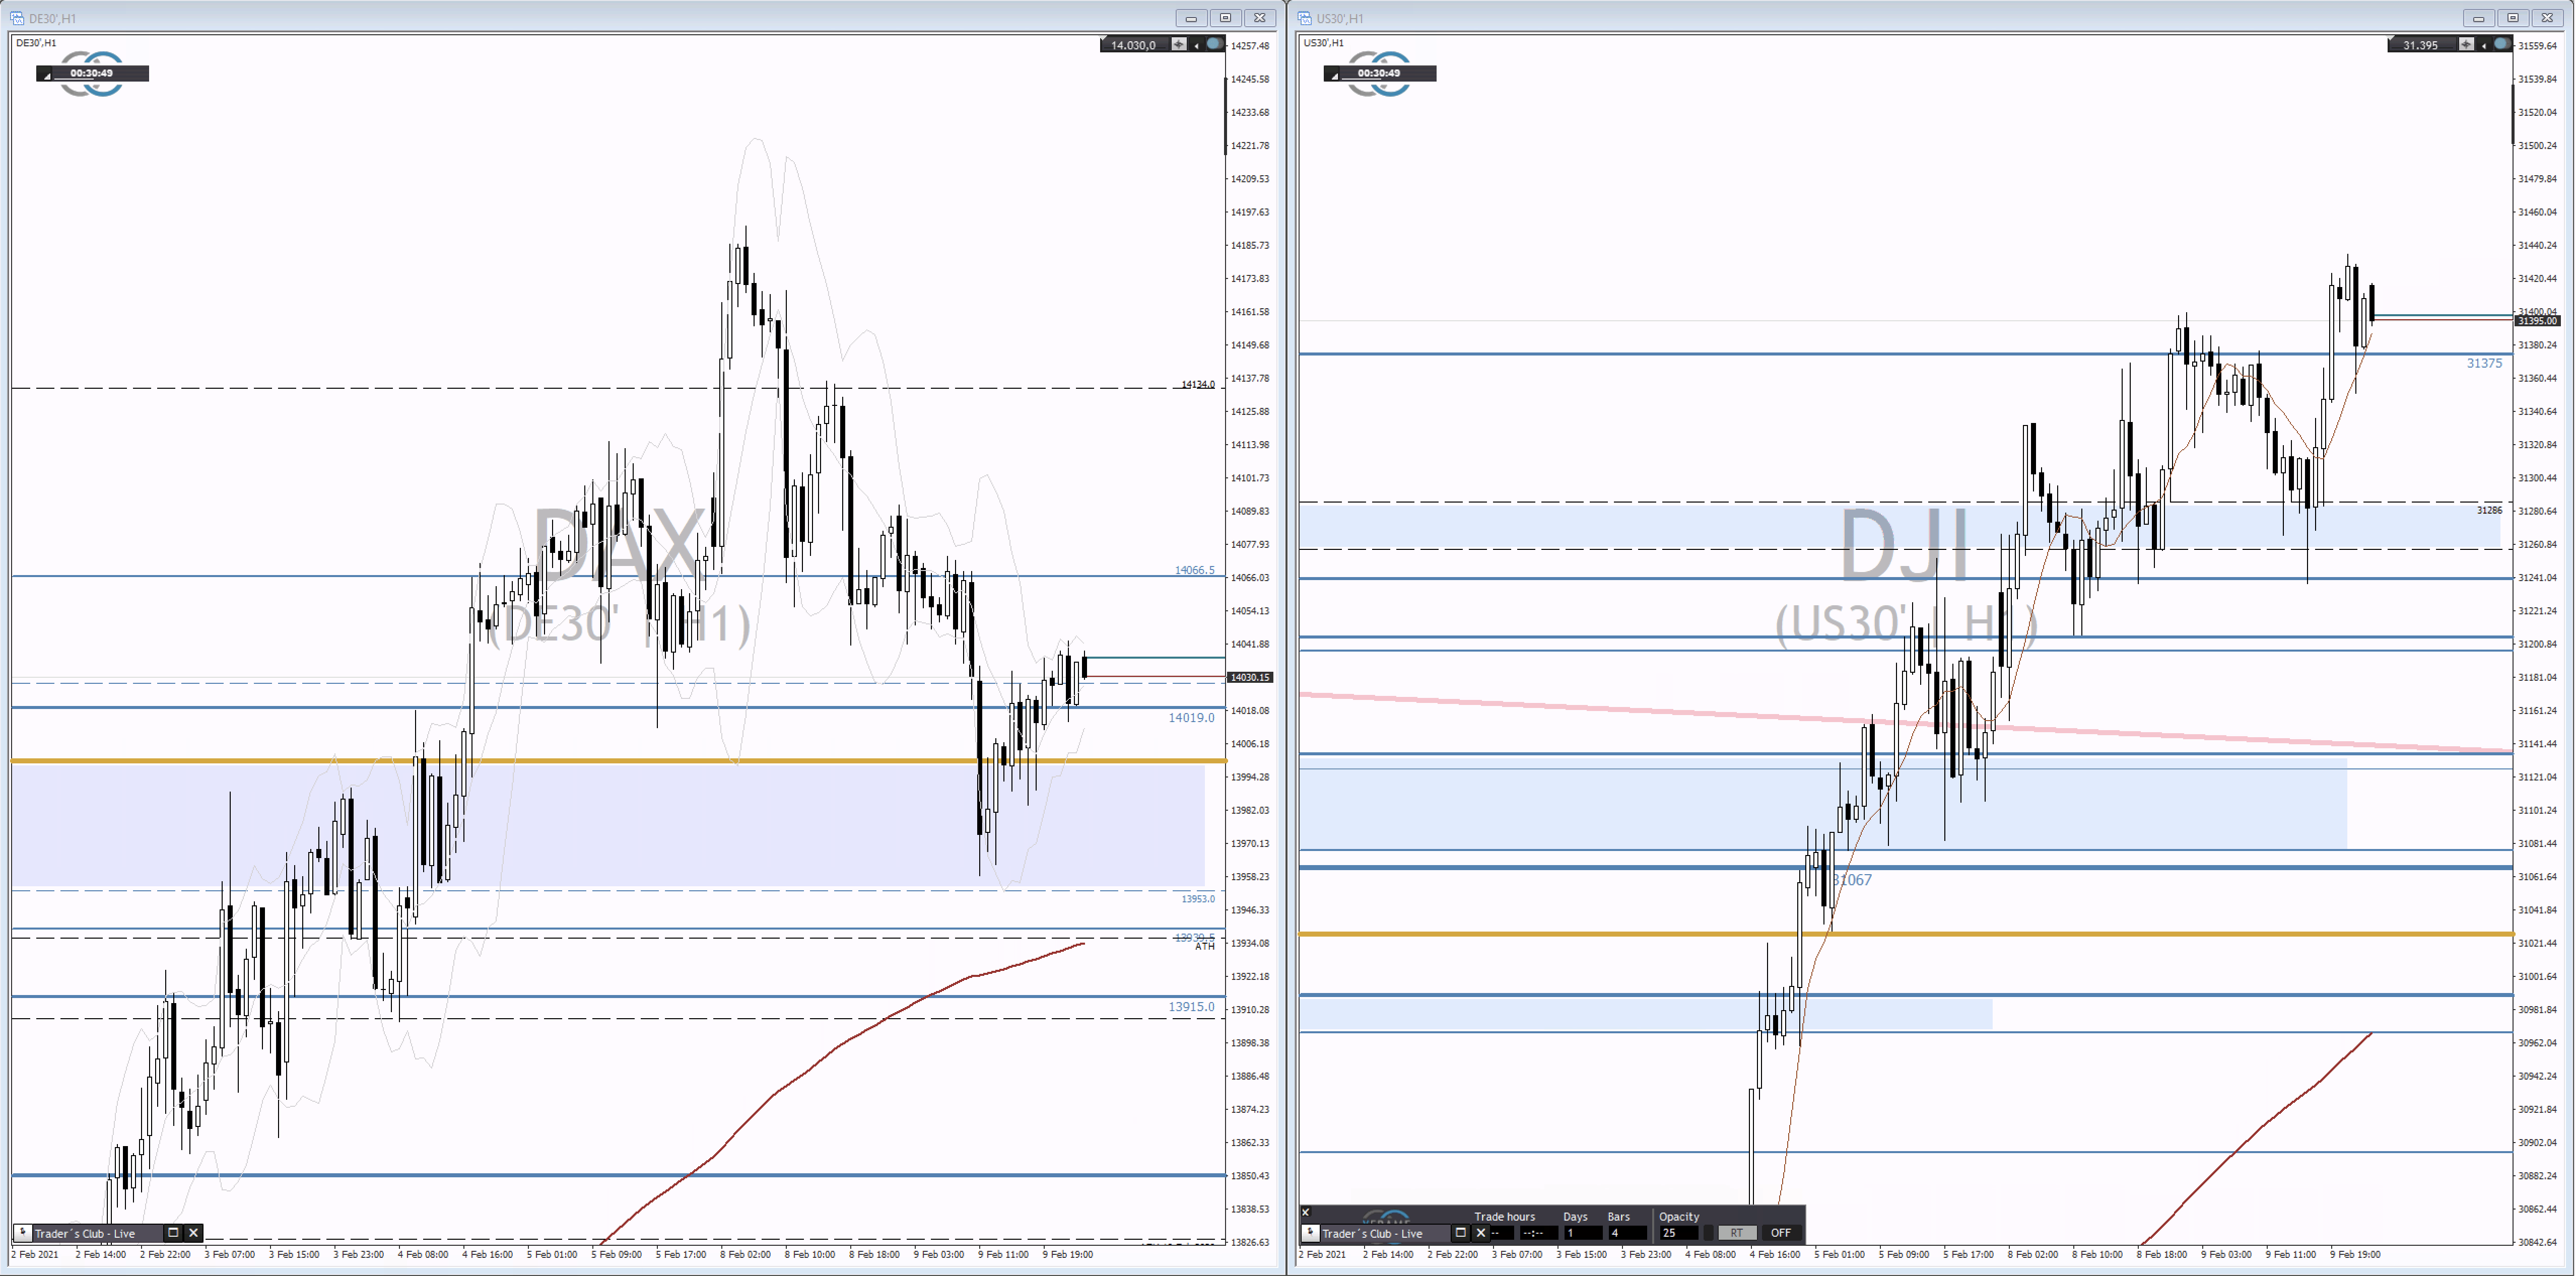Click the Trade hours start field
This screenshot has width=2576, height=1276.
click(x=1502, y=1233)
